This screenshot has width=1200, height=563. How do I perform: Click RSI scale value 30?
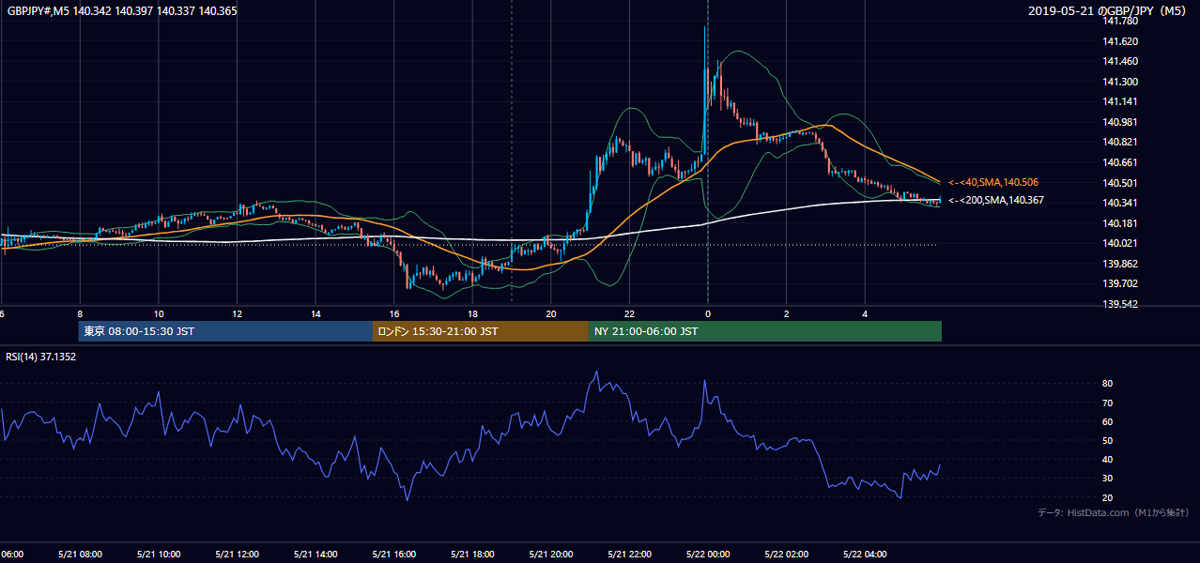pyautogui.click(x=1108, y=478)
